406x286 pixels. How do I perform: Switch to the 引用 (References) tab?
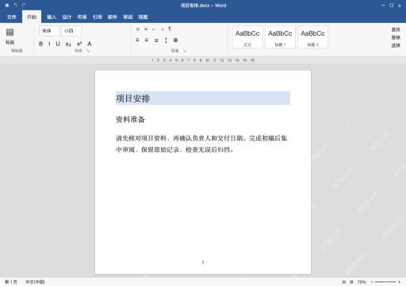(97, 17)
